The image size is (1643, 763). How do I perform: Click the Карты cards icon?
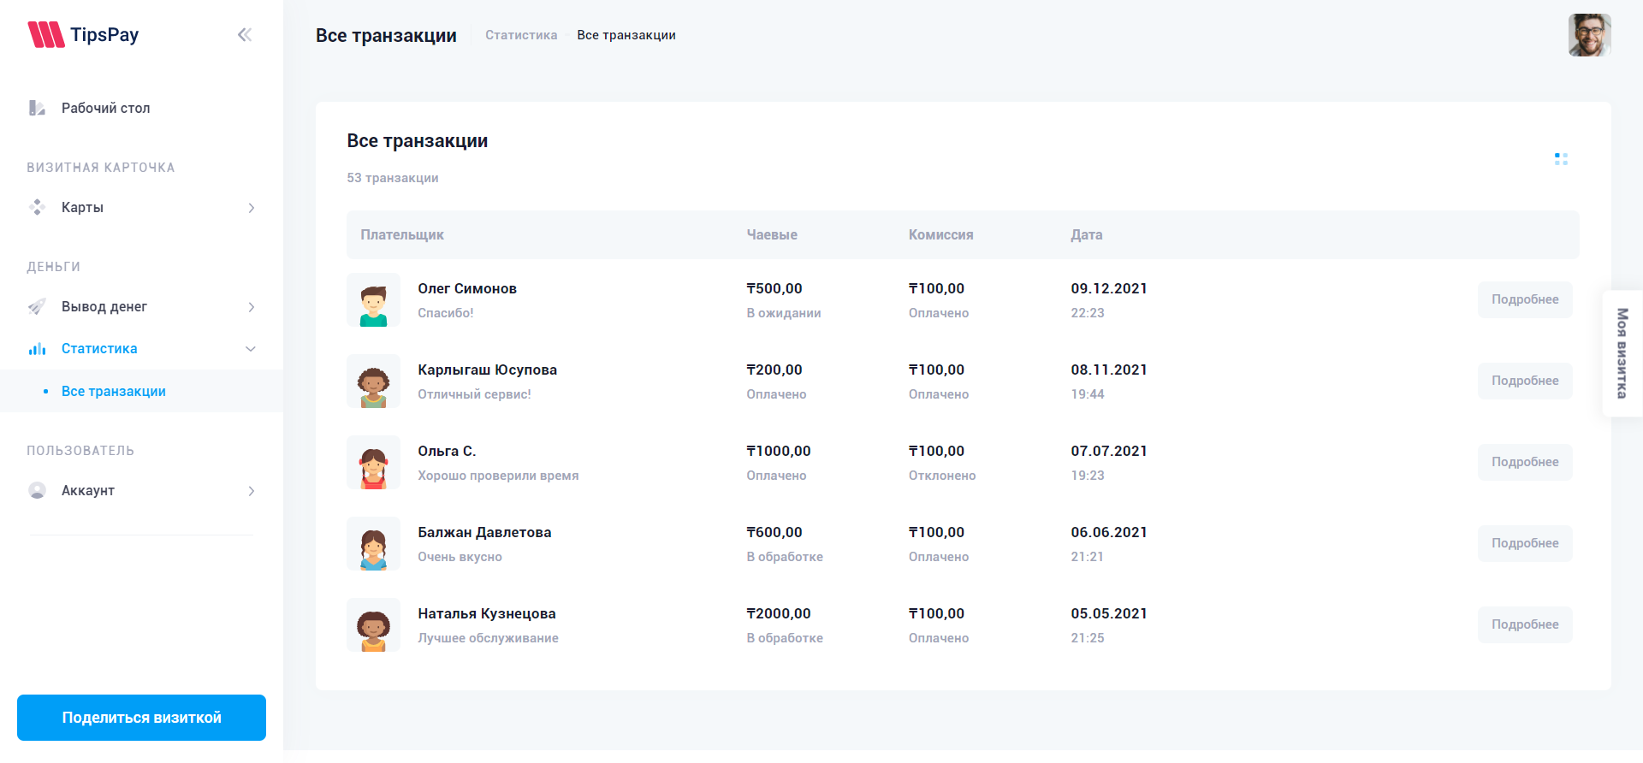37,207
